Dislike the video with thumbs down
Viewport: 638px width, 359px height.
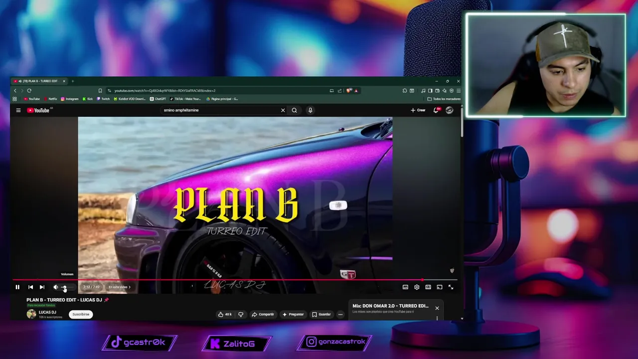pos(241,314)
